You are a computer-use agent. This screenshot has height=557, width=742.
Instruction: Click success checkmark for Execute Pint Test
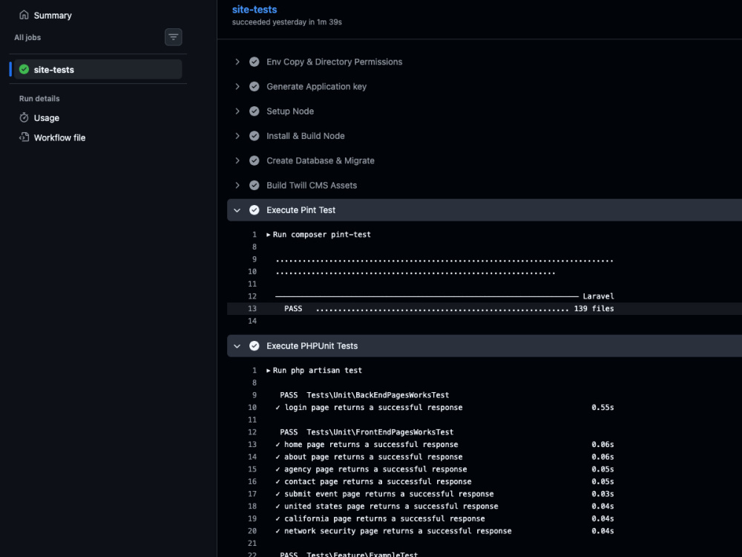(254, 210)
